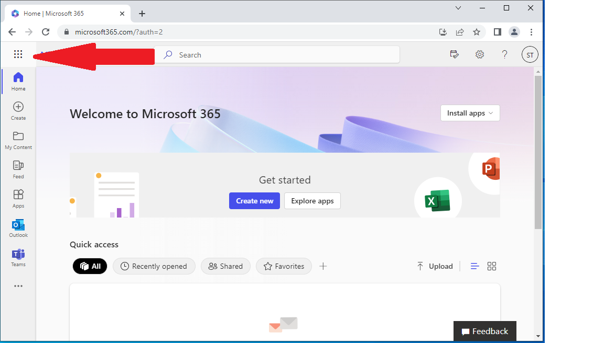Launch Outlook from the sidebar
Screen dimensions: 604x343
(18, 228)
